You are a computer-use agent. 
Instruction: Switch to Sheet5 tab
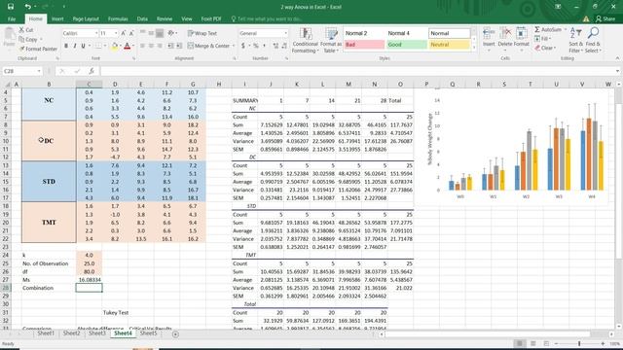pyautogui.click(x=149, y=333)
